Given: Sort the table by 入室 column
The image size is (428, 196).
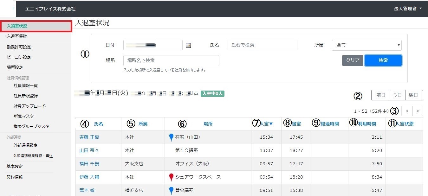Looking at the screenshot, I should [266, 124].
